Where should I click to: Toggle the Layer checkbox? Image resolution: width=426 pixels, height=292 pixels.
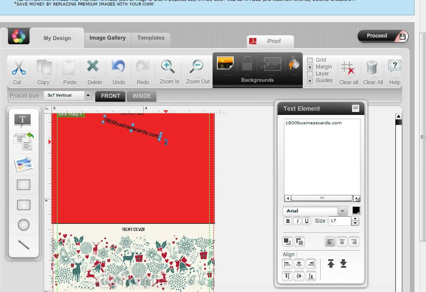pos(310,74)
